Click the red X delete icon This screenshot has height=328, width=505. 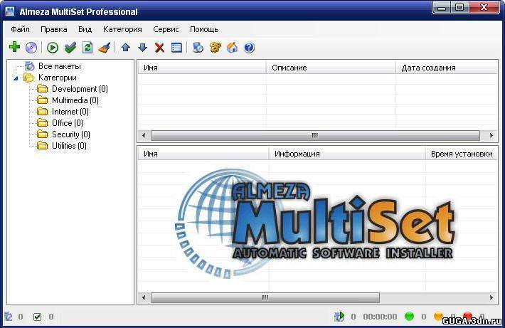(x=159, y=48)
